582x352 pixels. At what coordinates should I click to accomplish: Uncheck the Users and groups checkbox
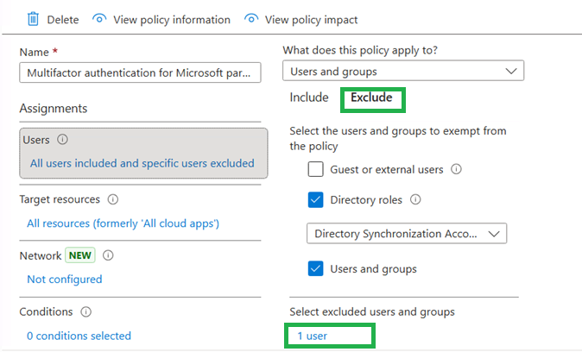coord(315,268)
